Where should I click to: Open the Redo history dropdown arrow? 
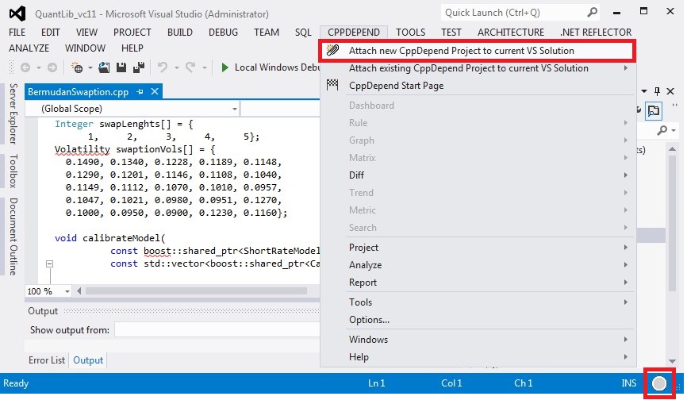(x=204, y=68)
